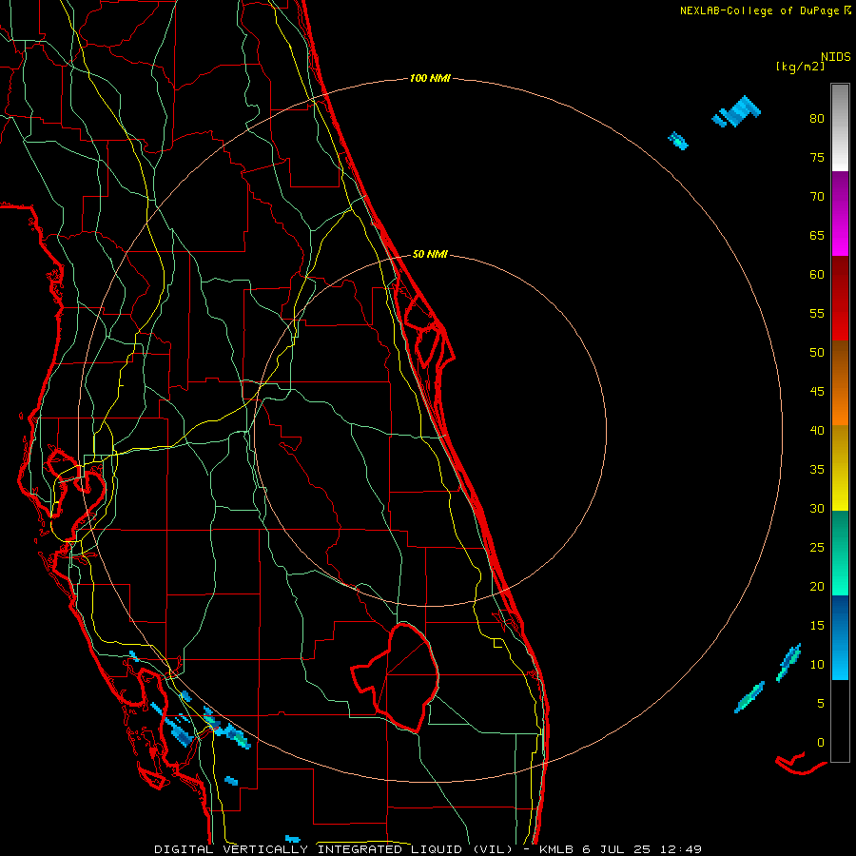Select the gray-white segment of color scale
Viewport: 856px width, 856px height.
[x=840, y=127]
